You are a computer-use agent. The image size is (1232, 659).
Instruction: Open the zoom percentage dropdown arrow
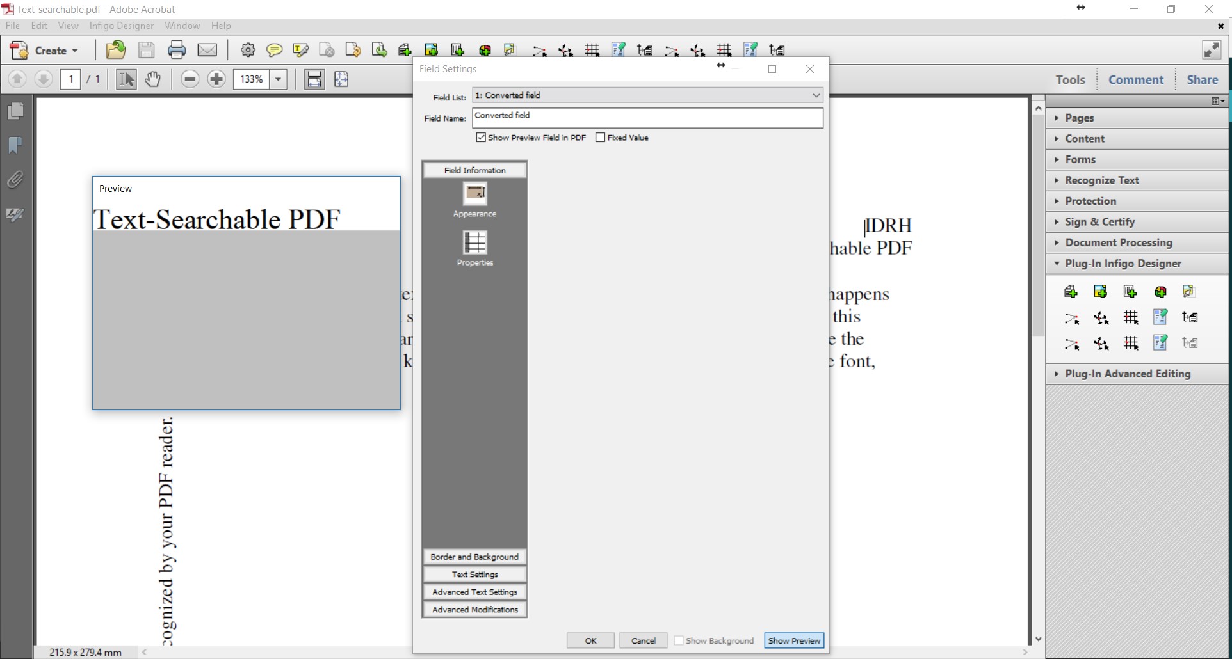point(278,79)
